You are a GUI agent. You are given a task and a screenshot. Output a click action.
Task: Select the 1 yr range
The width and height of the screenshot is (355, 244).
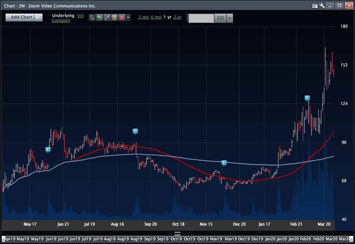(168, 17)
